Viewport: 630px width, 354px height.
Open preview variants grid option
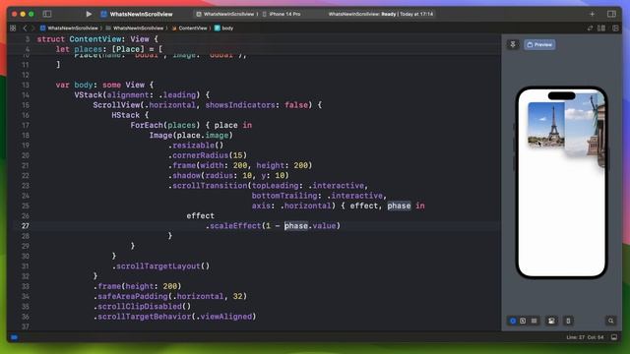coord(534,321)
